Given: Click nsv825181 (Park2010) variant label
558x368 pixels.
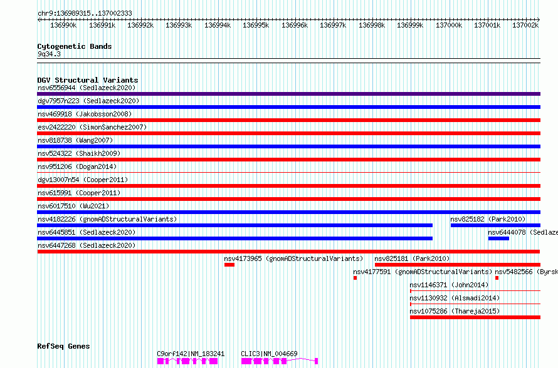Looking at the screenshot, I should pos(412,258).
